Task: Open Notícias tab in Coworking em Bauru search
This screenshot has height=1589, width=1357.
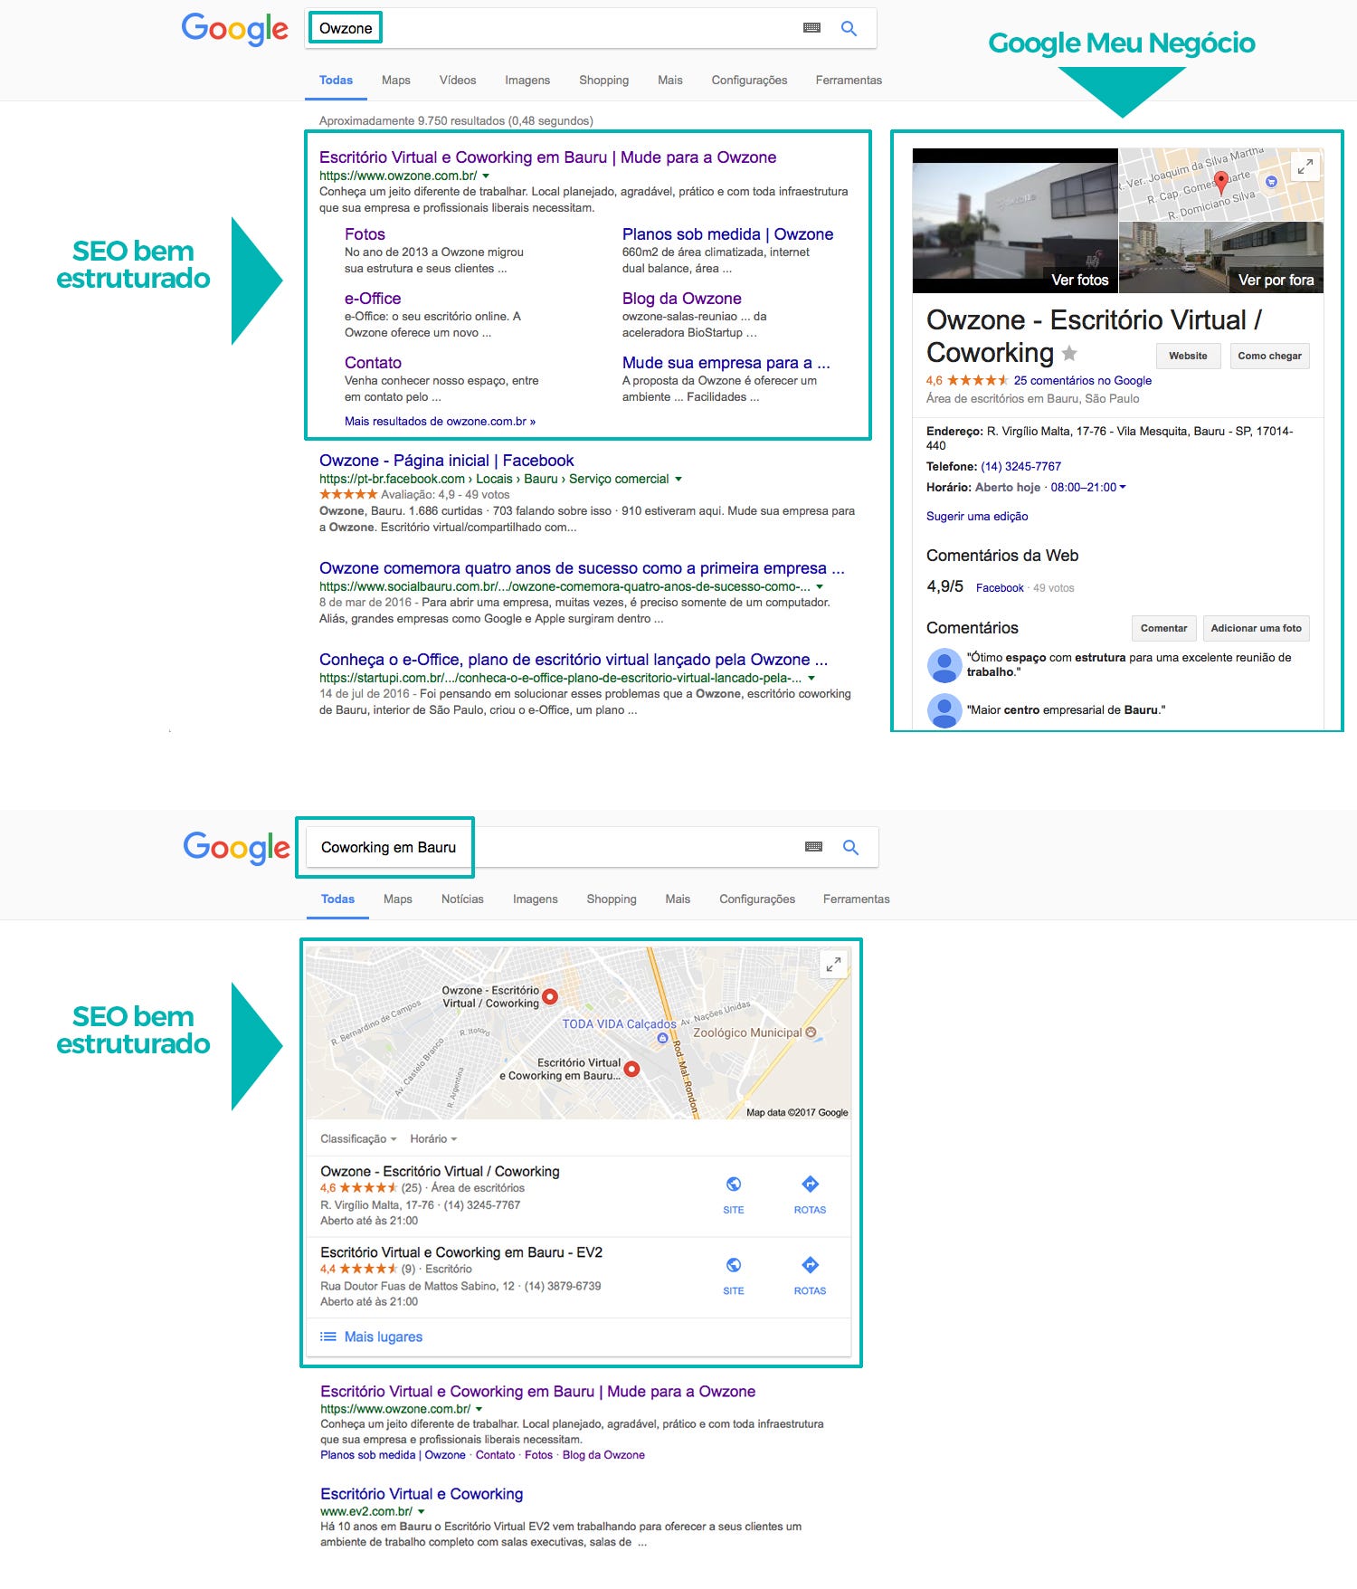Action: [462, 899]
